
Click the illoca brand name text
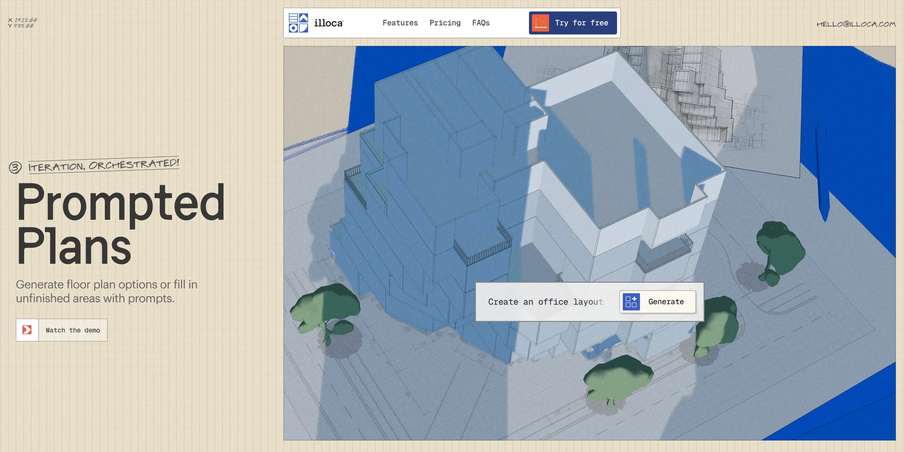[x=328, y=23]
